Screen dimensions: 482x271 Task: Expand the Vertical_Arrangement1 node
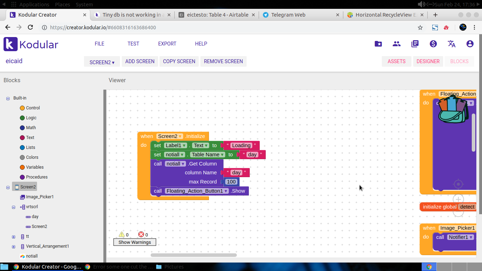pos(13,247)
